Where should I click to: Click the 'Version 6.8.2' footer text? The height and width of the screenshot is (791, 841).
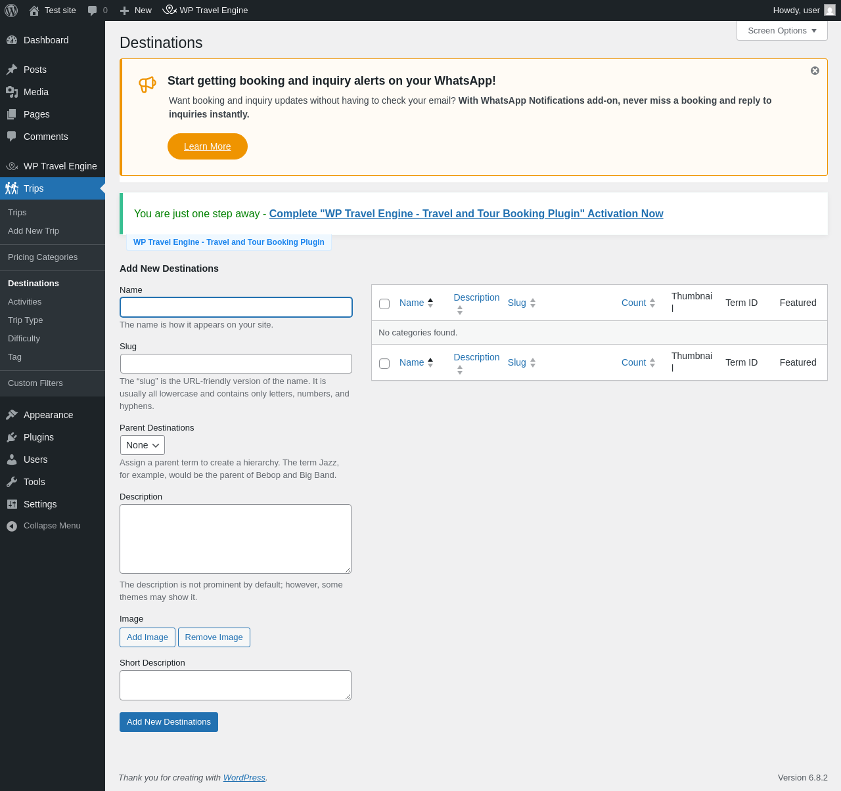[x=803, y=778]
